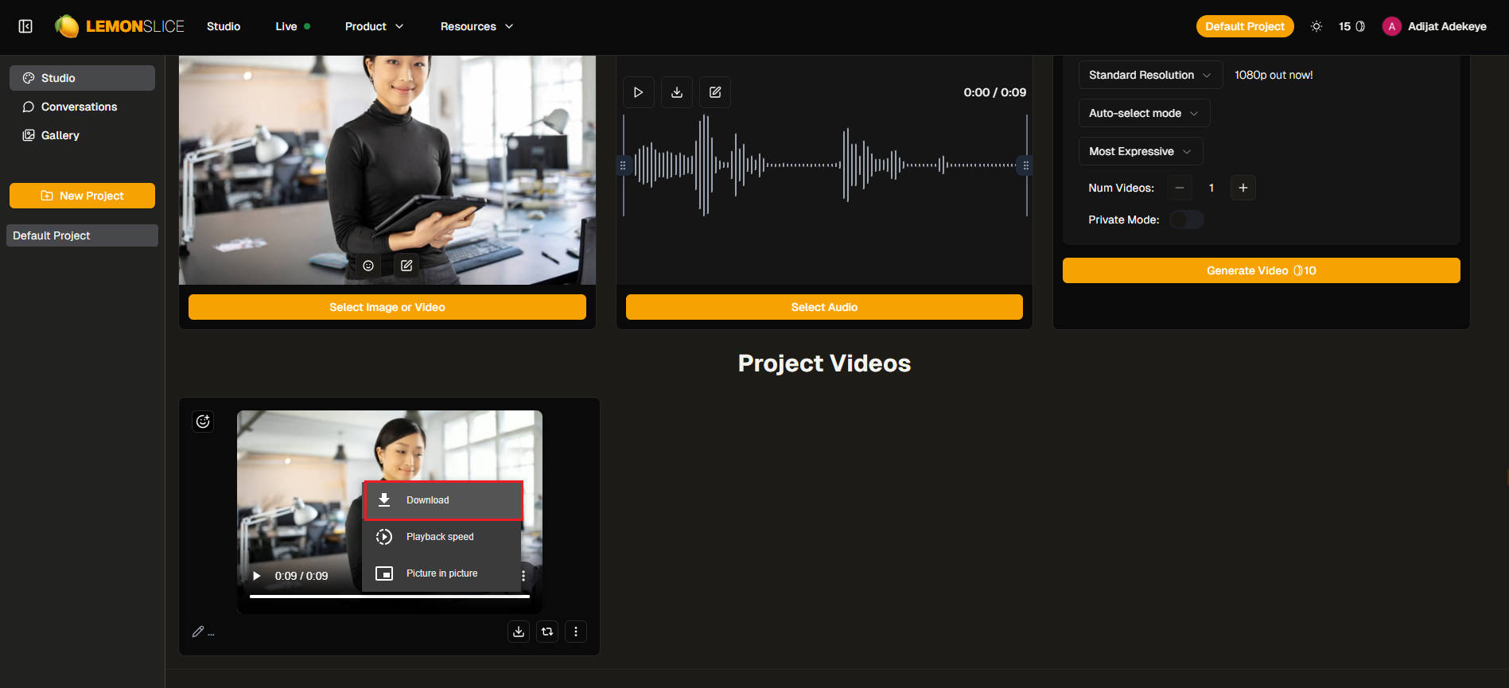Viewport: 1509px width, 688px height.
Task: Click the regenerate video icon
Action: [x=547, y=632]
